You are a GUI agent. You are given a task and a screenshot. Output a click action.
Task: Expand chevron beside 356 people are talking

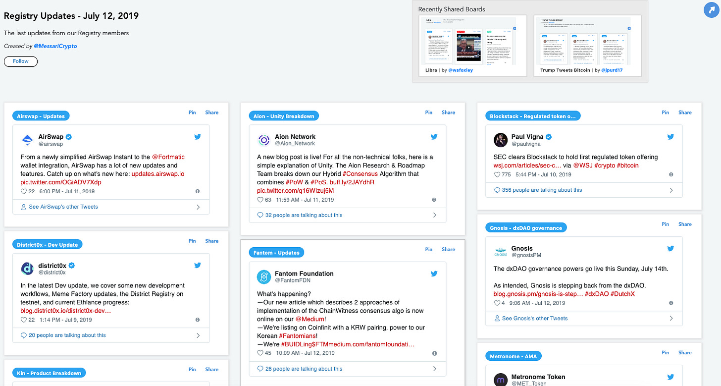[x=671, y=190]
